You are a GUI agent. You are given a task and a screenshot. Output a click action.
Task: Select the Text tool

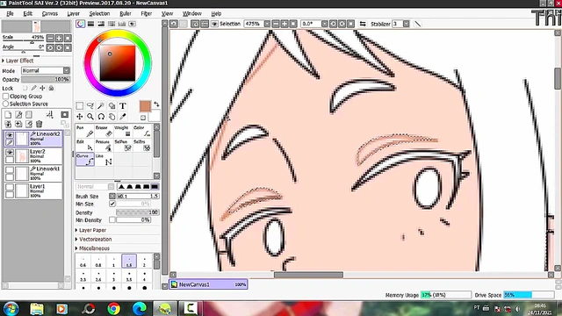pos(123,105)
